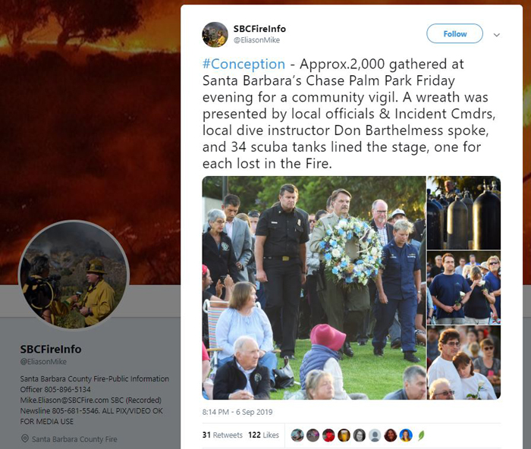View the 31 Retweets list
This screenshot has width=531, height=449.
pyautogui.click(x=222, y=435)
